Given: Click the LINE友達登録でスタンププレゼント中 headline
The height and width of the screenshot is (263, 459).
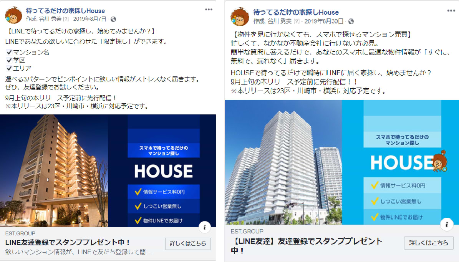Looking at the screenshot, I should click(x=68, y=242).
